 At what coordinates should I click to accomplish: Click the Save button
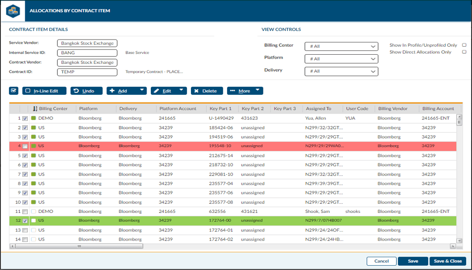coord(413,261)
